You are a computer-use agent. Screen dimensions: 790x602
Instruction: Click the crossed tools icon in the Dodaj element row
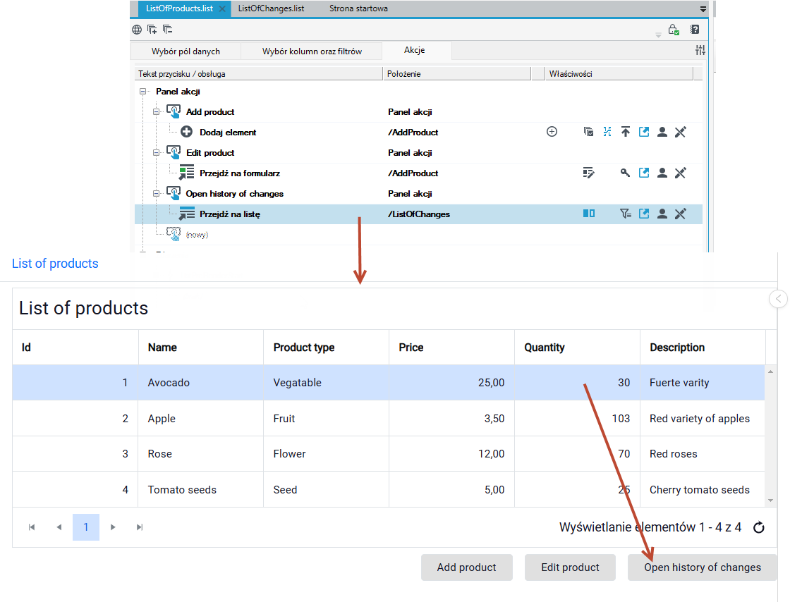click(x=680, y=132)
